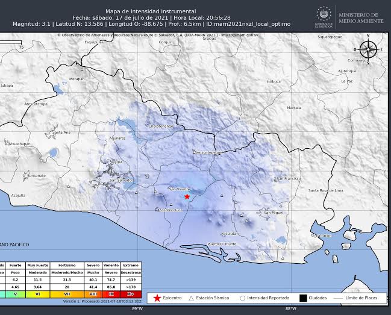391x315 pixels.
Task: Click the Chalatenango city label
Action: (x=161, y=126)
